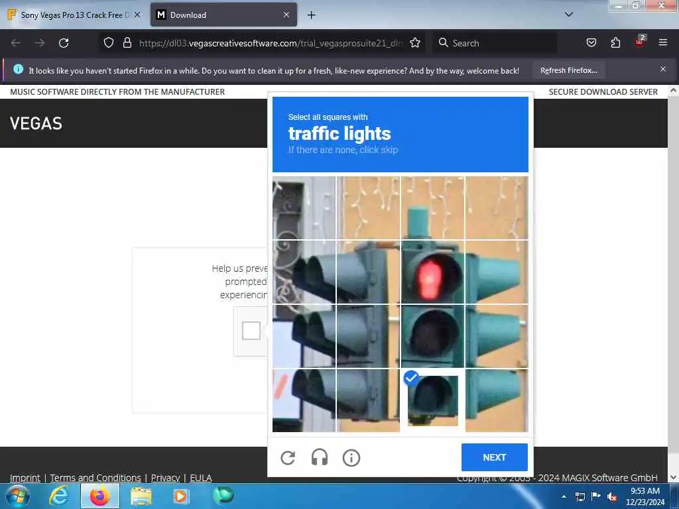Select tile with teal light top cap
This screenshot has height=509, width=679.
432,207
